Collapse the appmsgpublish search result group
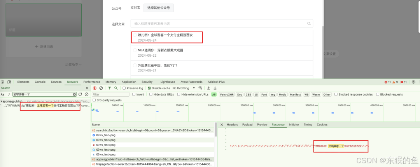This screenshot has height=167, width=420. [x=1, y=101]
